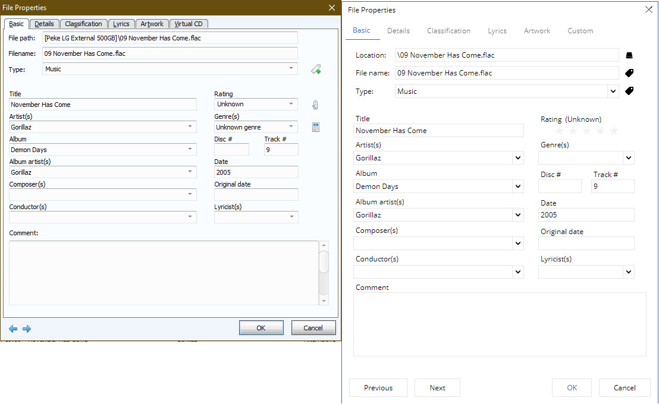659x404 pixels.
Task: Click the tag icon beside right Type dropdown
Action: point(629,91)
